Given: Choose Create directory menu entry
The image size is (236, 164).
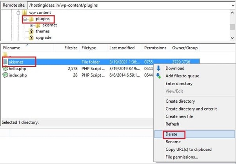Looking at the screenshot, I should (x=180, y=101).
